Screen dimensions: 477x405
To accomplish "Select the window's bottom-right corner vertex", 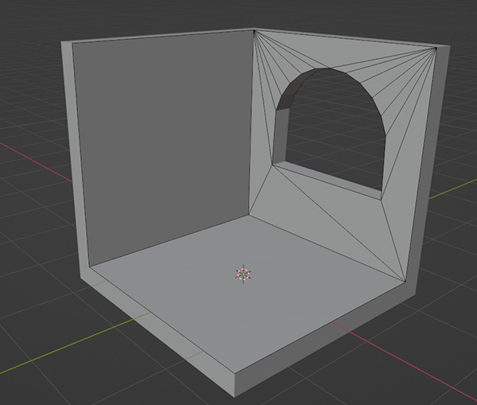I will 382,197.
